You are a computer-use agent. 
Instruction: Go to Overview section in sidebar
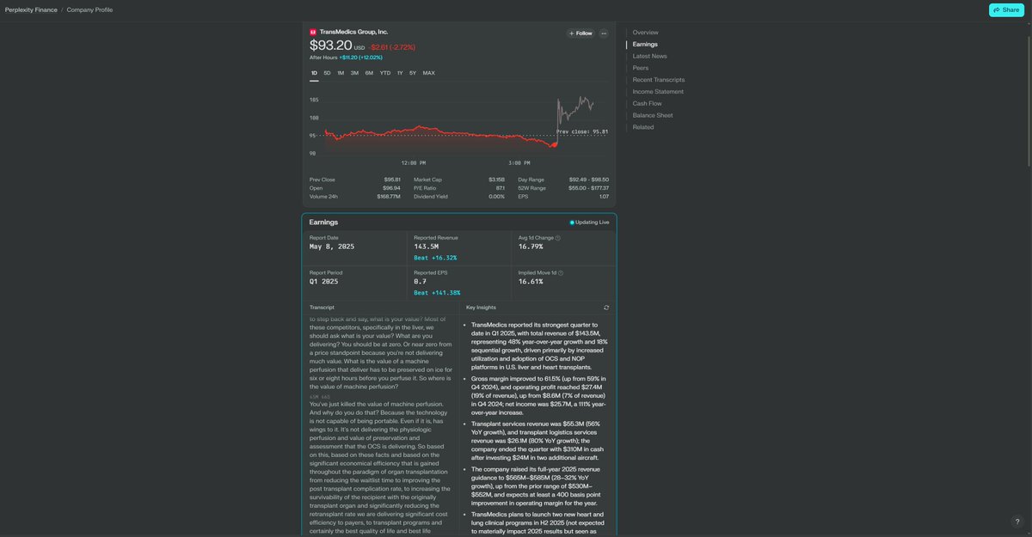(646, 33)
